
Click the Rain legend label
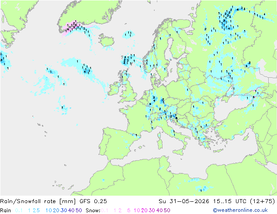[x=6, y=211]
